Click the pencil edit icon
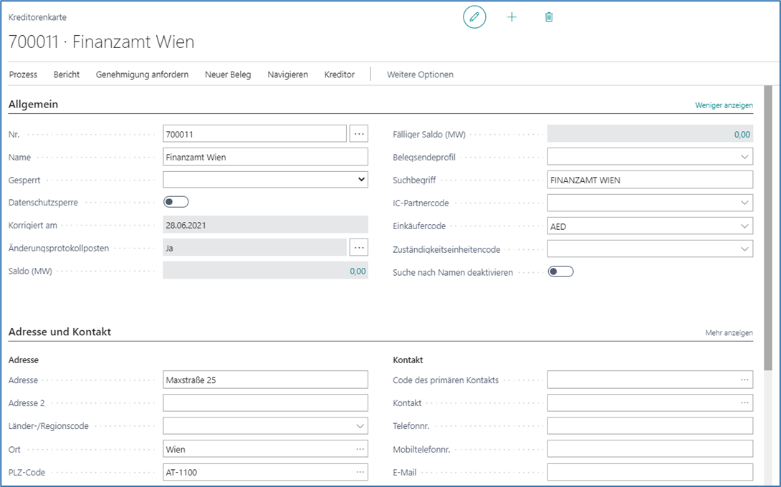The width and height of the screenshot is (781, 487). [474, 17]
